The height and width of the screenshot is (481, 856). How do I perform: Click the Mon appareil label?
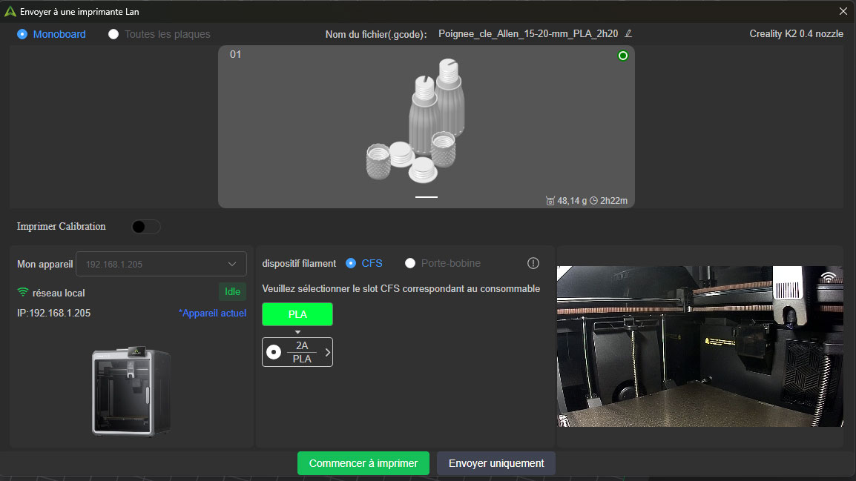click(x=45, y=264)
